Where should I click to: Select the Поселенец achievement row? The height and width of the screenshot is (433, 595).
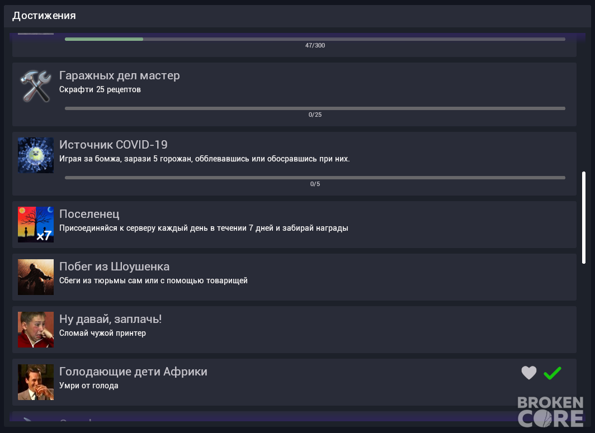tap(295, 225)
